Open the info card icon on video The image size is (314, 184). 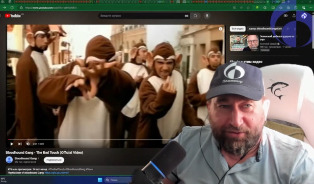(x=220, y=29)
